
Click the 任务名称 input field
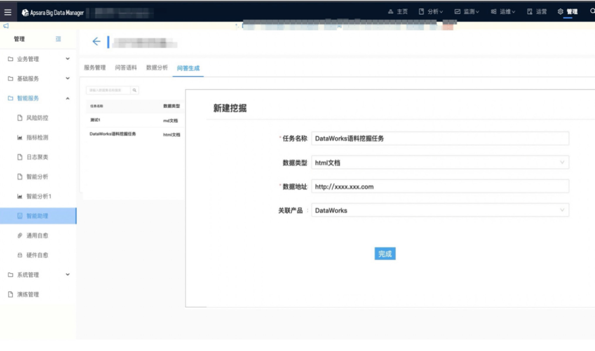click(x=440, y=138)
